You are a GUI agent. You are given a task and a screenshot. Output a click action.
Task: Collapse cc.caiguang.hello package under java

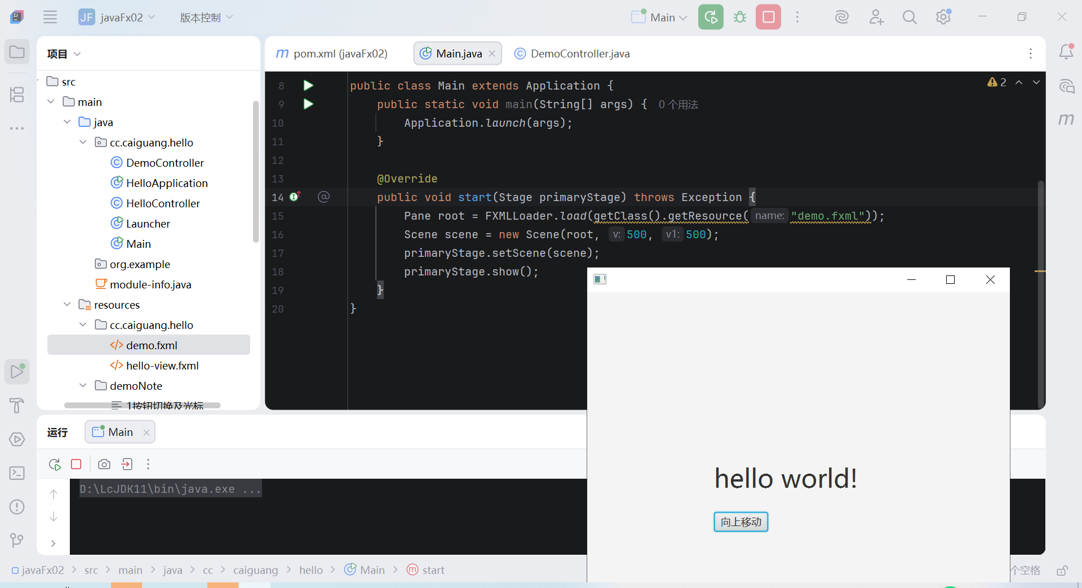click(83, 142)
